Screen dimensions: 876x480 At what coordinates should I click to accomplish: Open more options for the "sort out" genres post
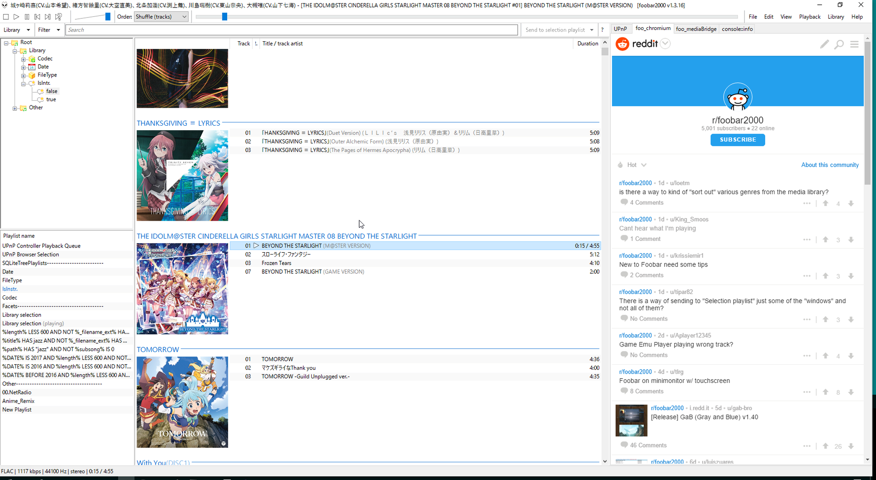807,203
